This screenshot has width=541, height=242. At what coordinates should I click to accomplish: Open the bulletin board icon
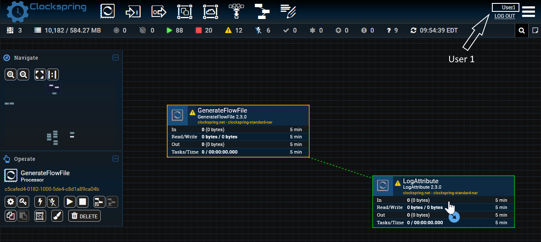[x=535, y=30]
